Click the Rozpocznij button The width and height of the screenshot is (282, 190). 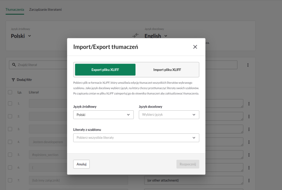tap(188, 164)
